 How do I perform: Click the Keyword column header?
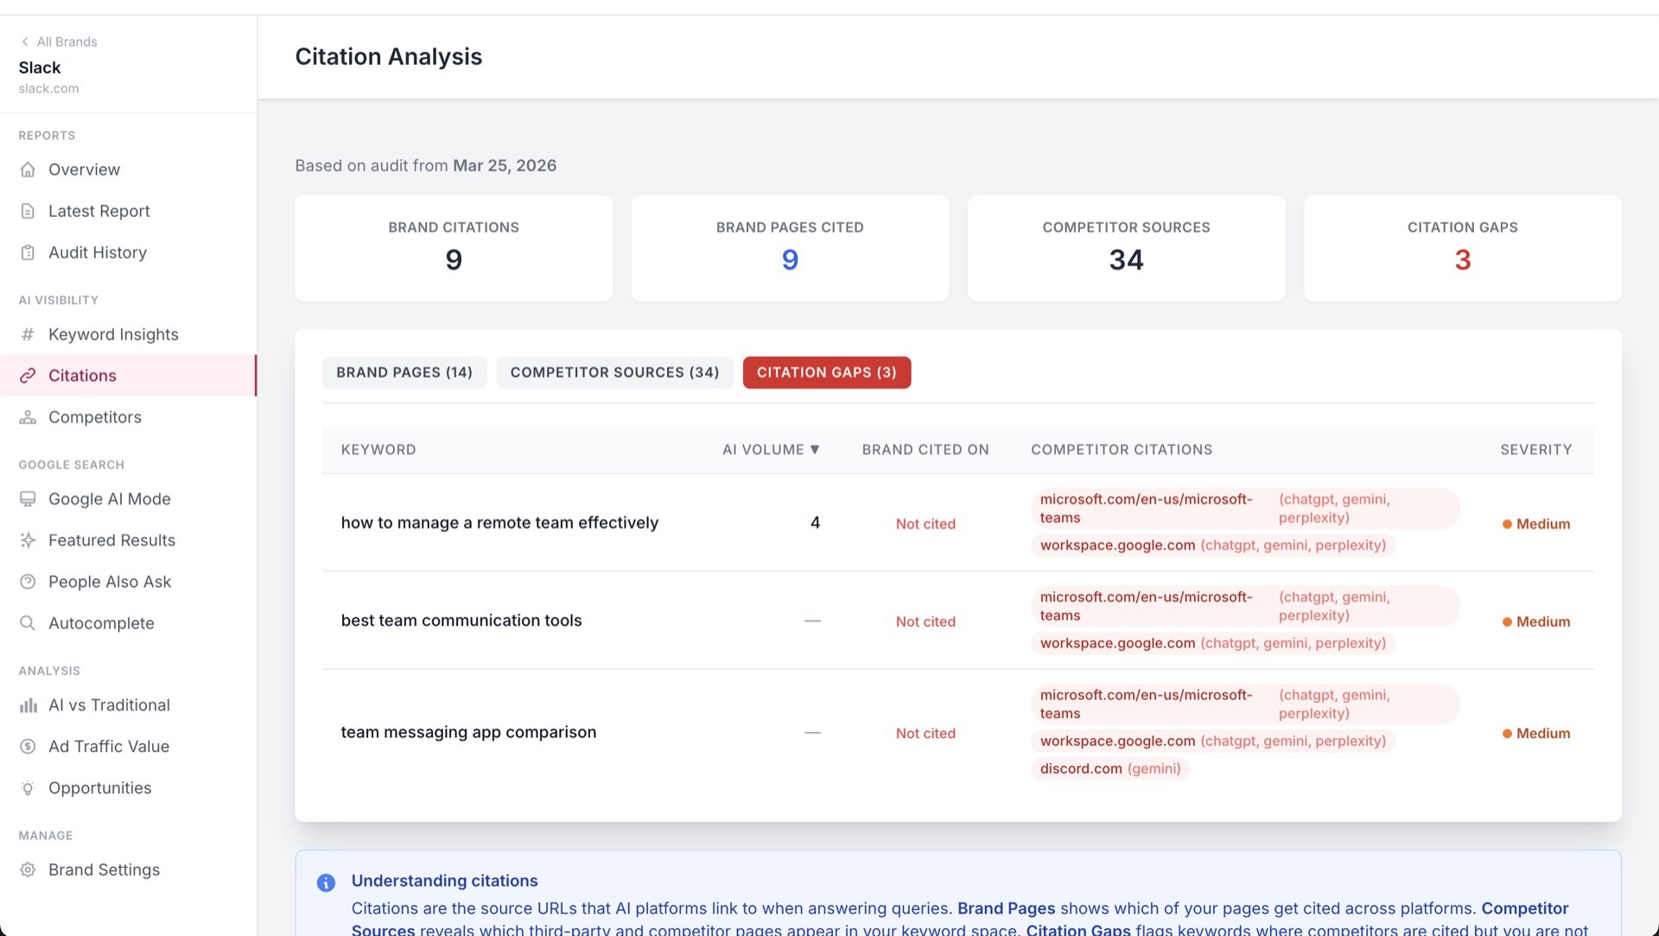[x=378, y=449]
